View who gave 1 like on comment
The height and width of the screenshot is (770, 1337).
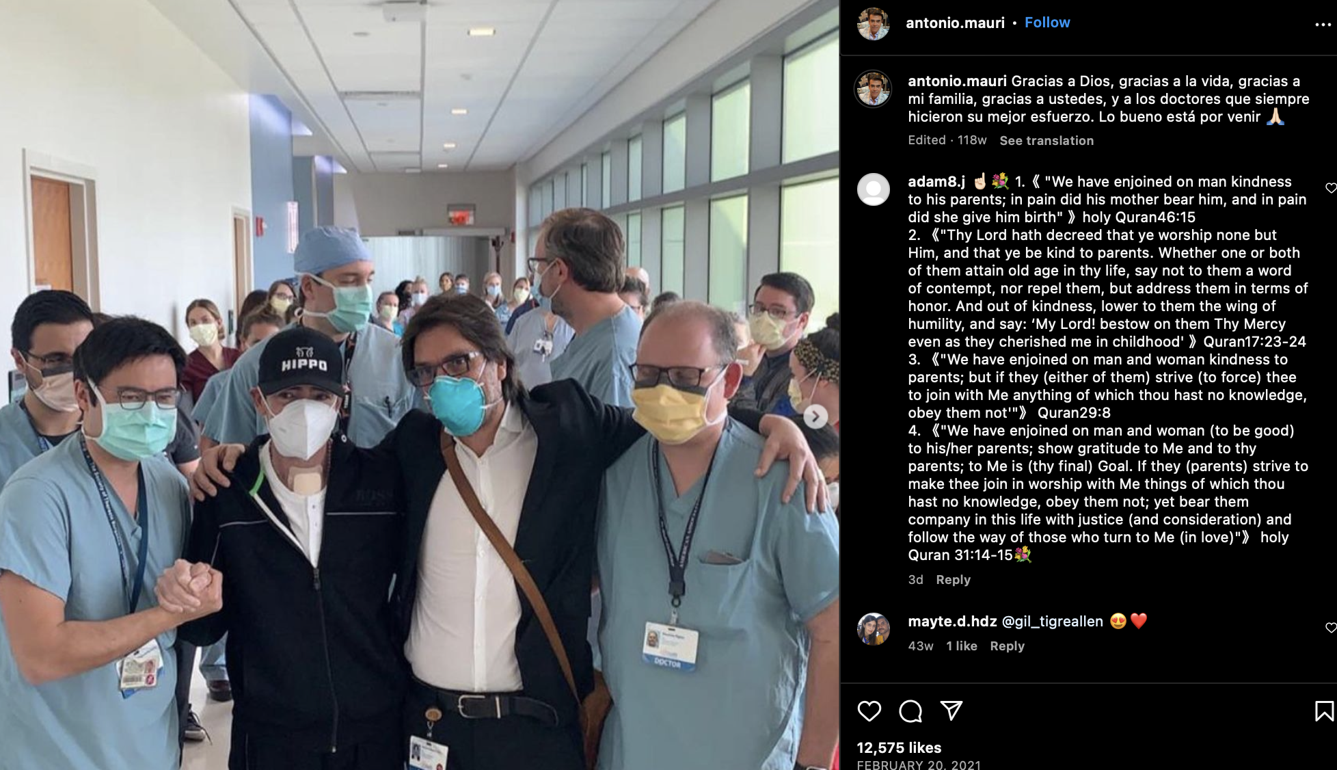tap(961, 646)
